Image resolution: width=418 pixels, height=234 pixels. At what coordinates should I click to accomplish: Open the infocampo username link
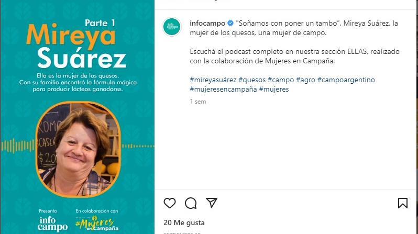pos(207,24)
